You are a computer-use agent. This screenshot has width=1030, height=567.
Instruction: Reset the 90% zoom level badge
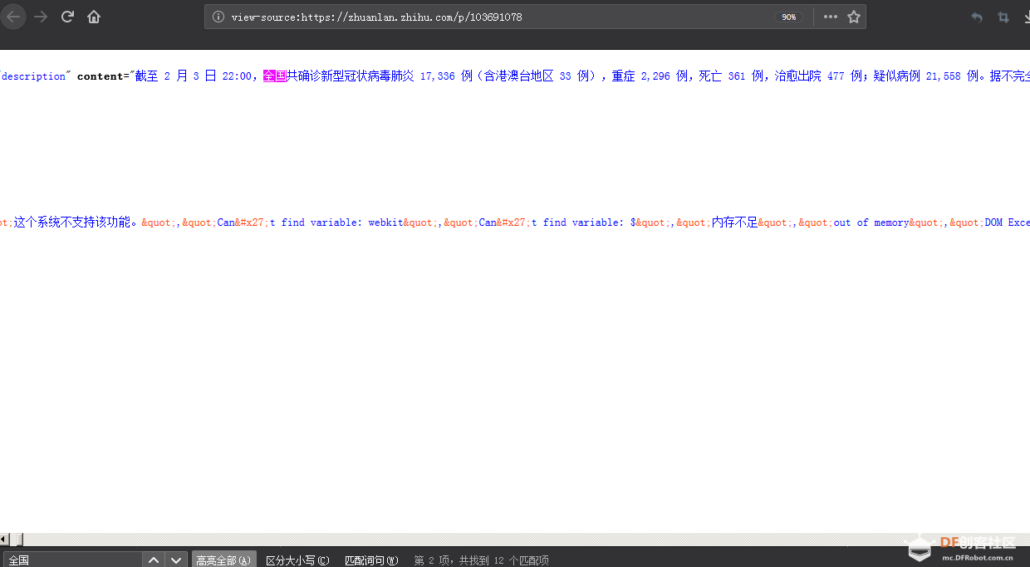(x=789, y=17)
